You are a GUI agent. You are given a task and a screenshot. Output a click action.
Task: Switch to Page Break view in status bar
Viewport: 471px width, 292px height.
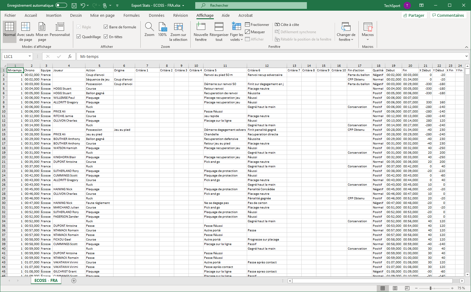coord(407,288)
